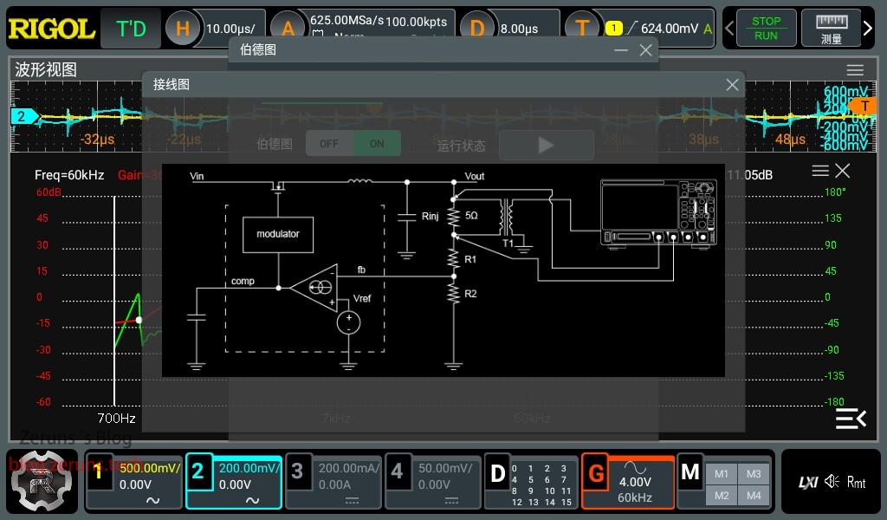887x520 pixels.
Task: Open the acquisition A settings
Action: 288,29
